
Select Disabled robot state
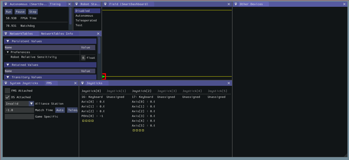tap(87, 11)
